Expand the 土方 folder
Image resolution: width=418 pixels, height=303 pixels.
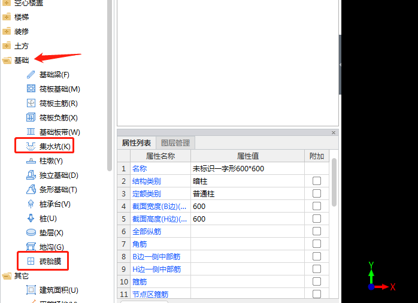pos(7,46)
